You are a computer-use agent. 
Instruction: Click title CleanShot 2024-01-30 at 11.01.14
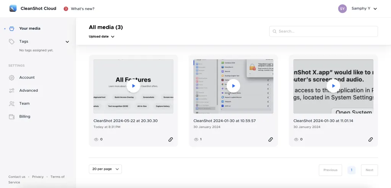323,121
